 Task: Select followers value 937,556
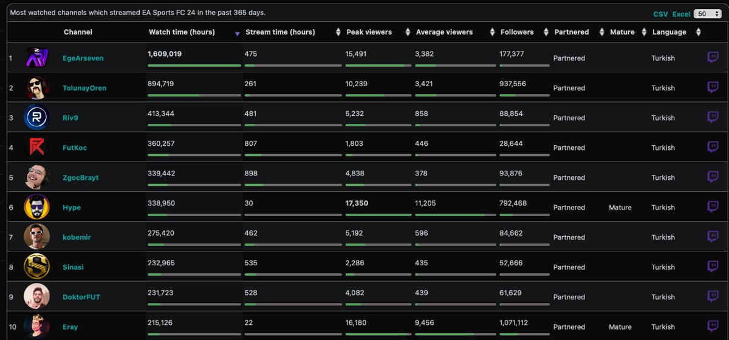513,84
